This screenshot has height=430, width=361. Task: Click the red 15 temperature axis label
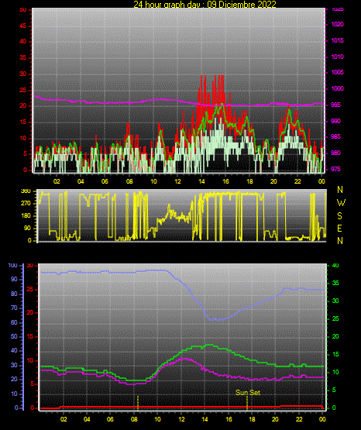click(x=30, y=336)
